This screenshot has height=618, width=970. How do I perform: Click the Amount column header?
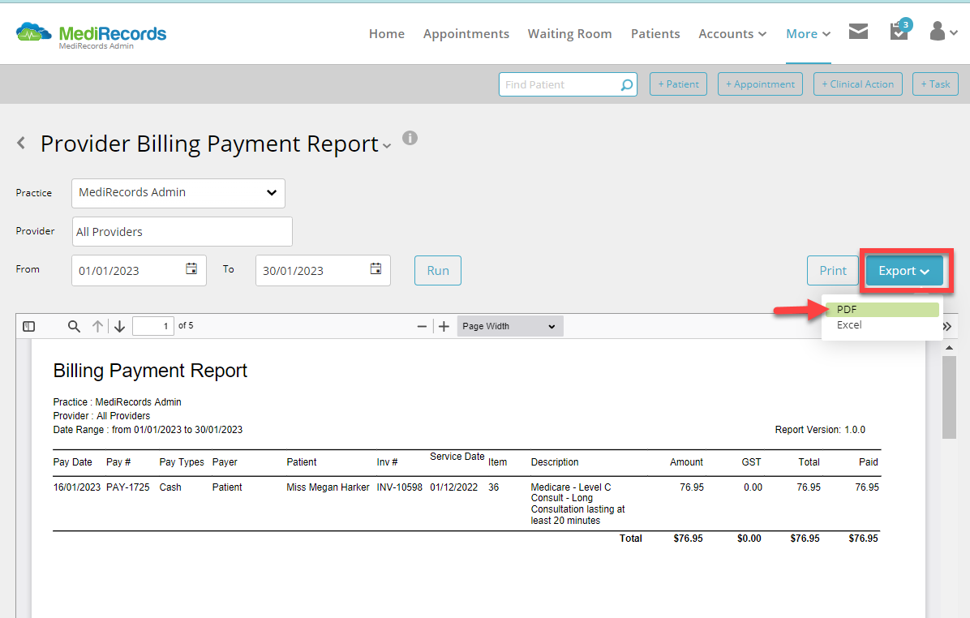click(686, 462)
